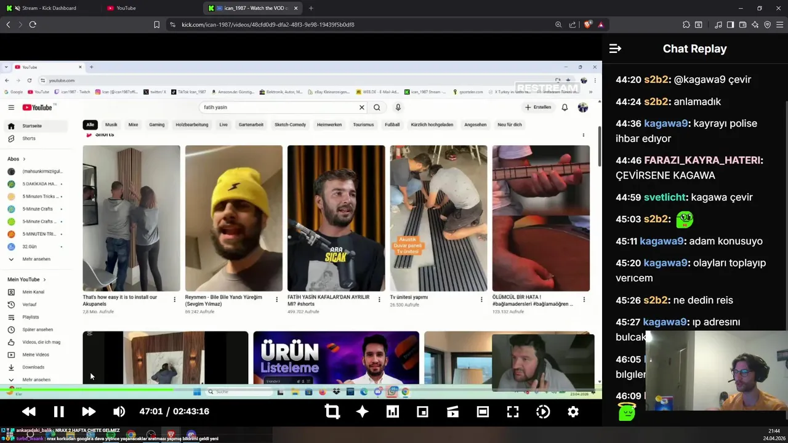Switch to the Stream - Kick Dashboard tab
The height and width of the screenshot is (443, 788).
click(x=49, y=8)
